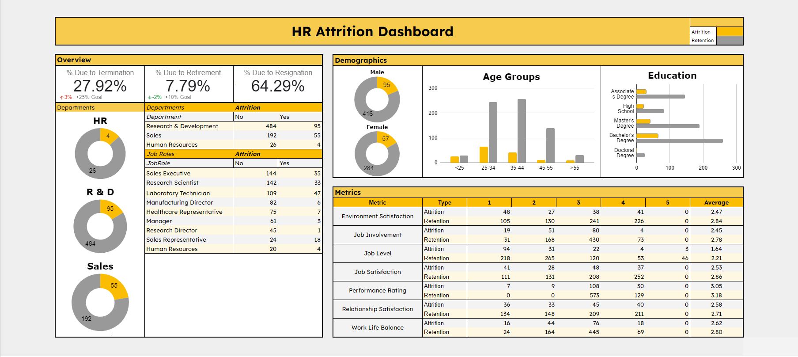798x357 pixels.
Task: Click the Job Involvement metric cell
Action: pyautogui.click(x=378, y=235)
